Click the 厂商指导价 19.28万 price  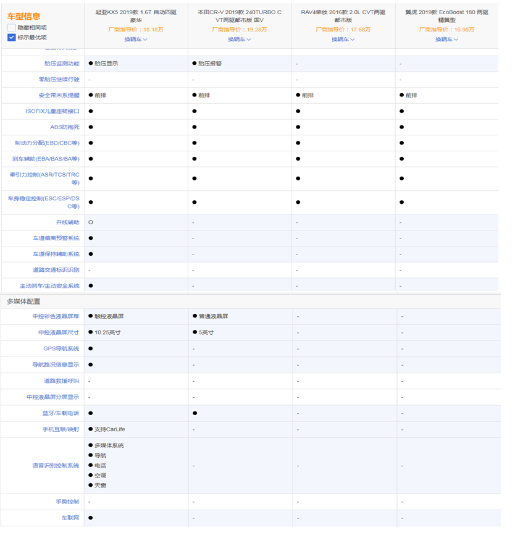tap(240, 30)
